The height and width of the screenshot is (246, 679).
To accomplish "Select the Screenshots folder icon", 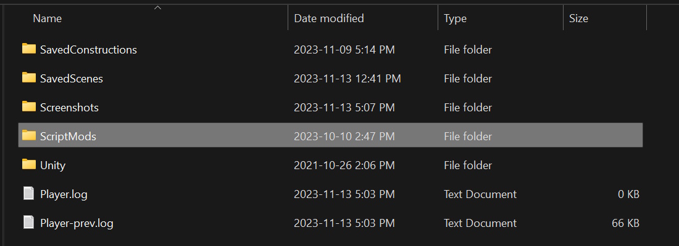I will pos(28,106).
